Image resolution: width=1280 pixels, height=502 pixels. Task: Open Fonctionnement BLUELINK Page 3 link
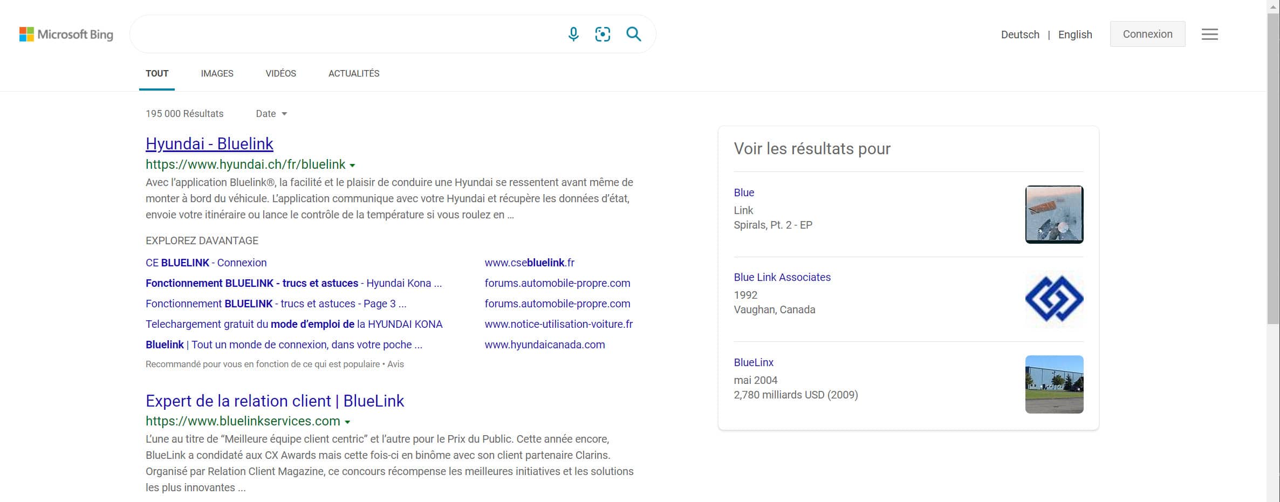click(x=276, y=304)
